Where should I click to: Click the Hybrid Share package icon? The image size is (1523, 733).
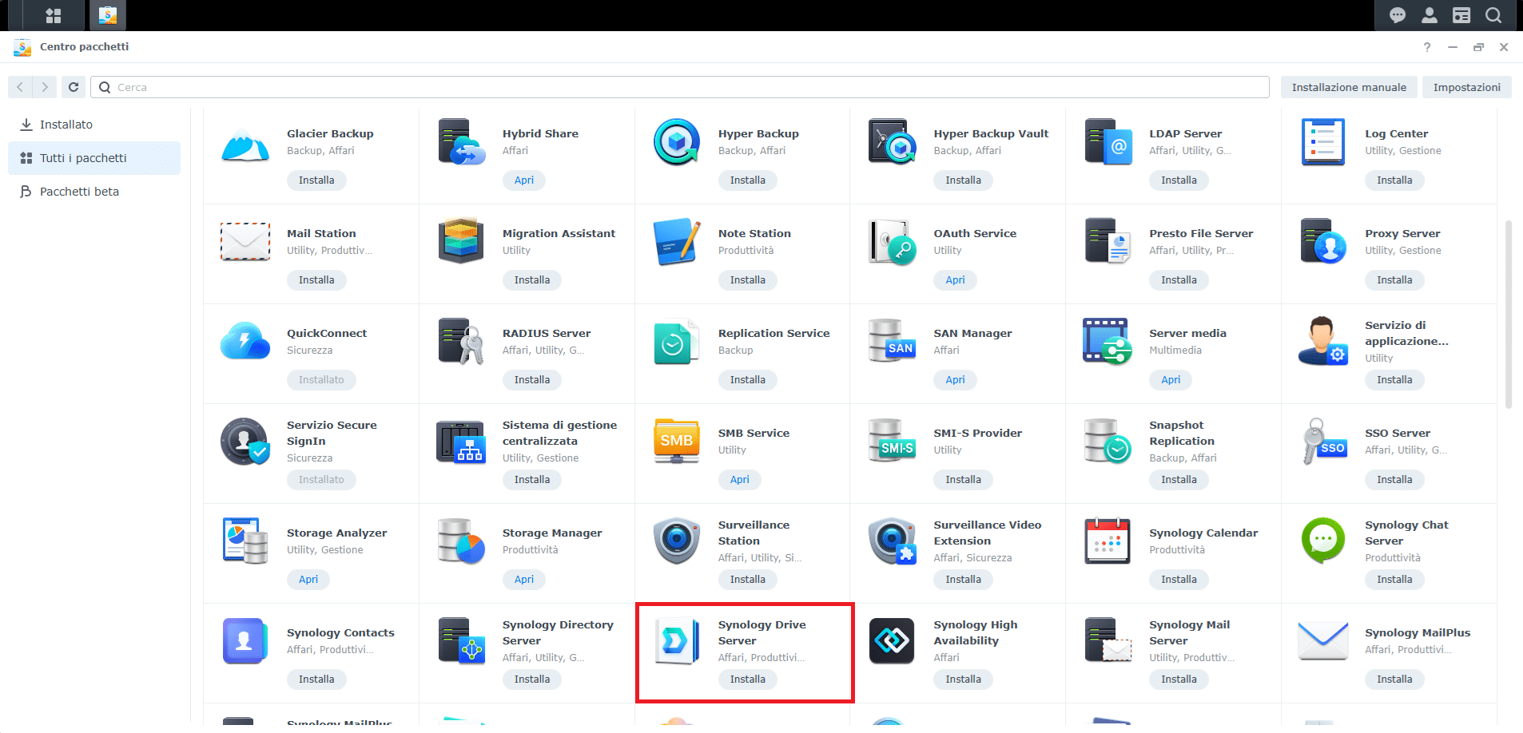click(x=461, y=142)
